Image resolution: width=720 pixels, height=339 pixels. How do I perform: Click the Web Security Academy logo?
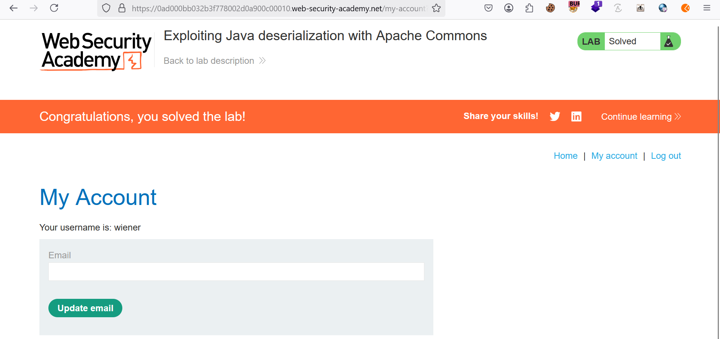coord(96,51)
